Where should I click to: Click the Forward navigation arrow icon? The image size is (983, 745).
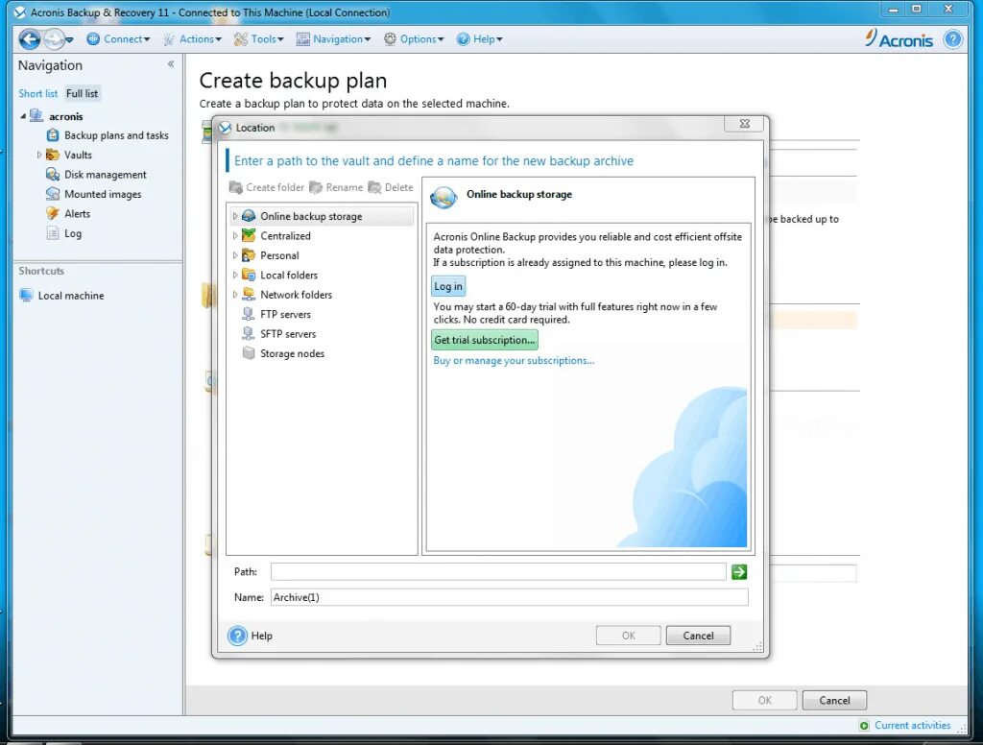54,38
